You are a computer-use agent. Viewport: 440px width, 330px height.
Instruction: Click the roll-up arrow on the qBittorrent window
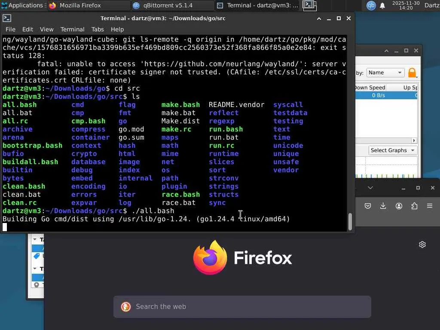pos(386,51)
